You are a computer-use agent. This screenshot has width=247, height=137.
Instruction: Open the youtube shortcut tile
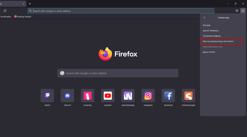(108, 96)
